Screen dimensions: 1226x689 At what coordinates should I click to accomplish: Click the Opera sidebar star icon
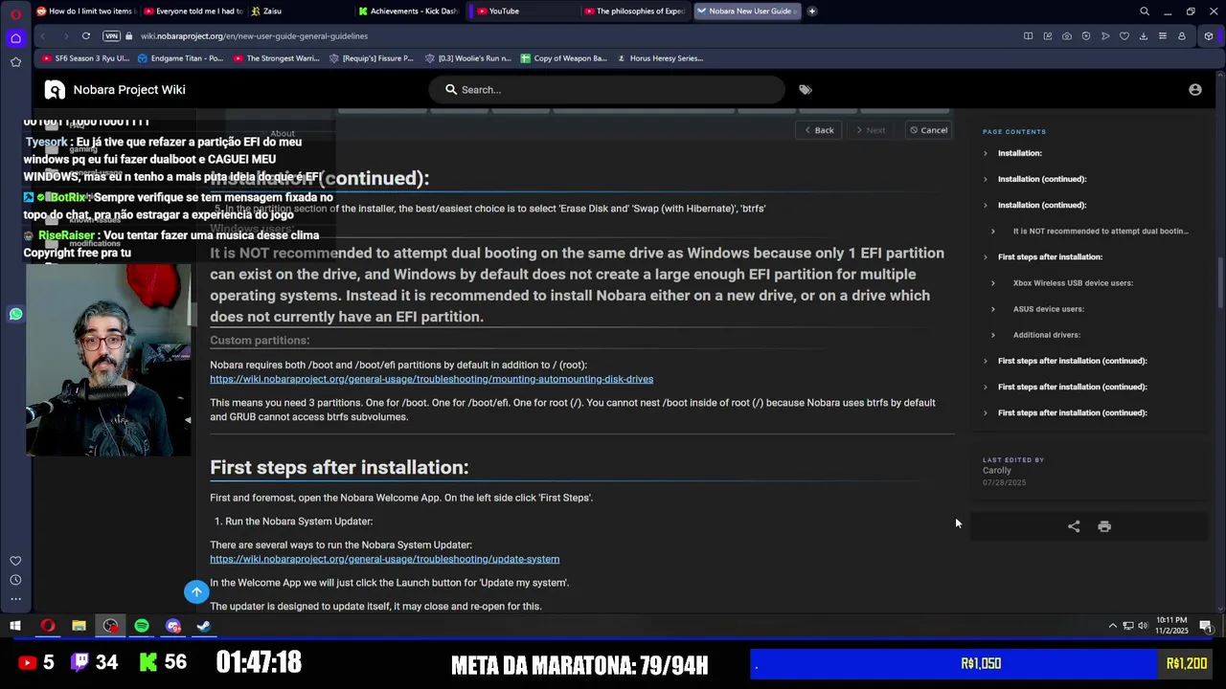coord(15,62)
